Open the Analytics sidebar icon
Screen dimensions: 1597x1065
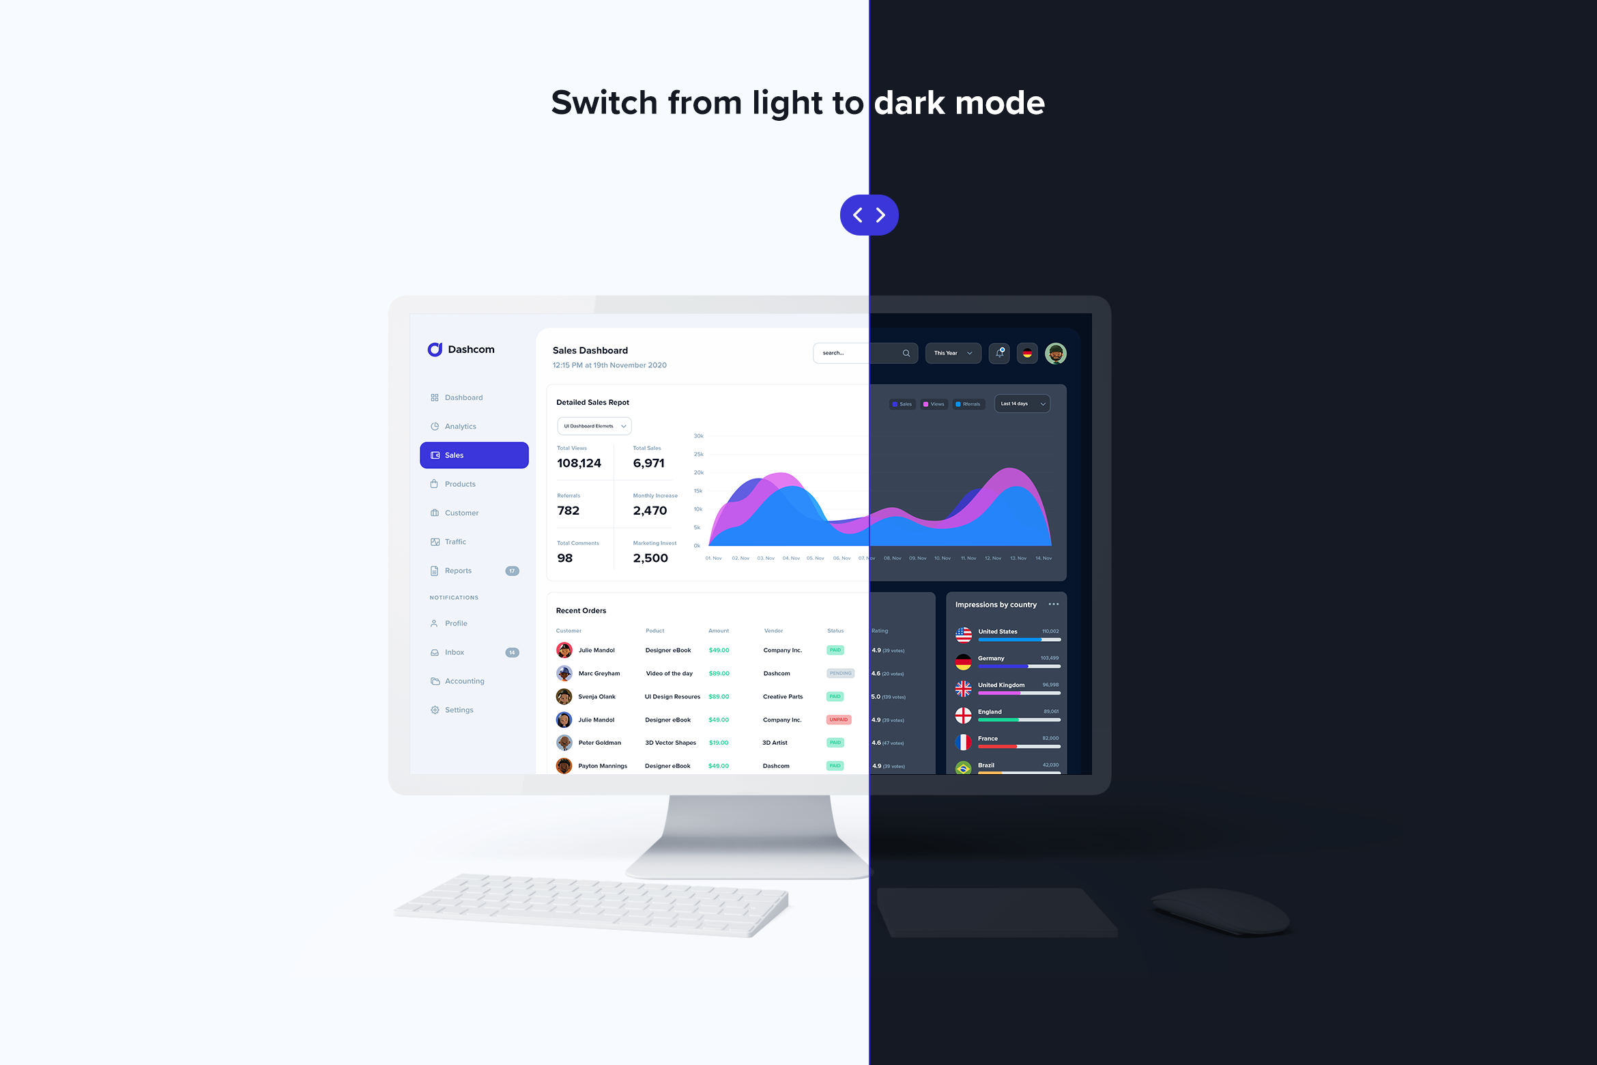(435, 425)
